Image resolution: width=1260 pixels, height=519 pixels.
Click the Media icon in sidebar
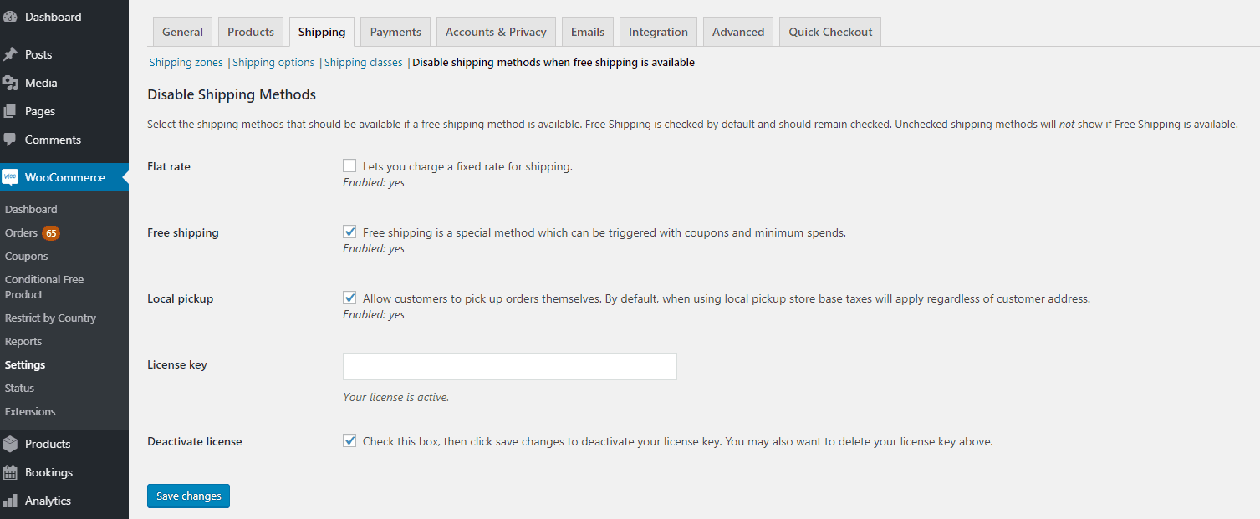coord(10,83)
